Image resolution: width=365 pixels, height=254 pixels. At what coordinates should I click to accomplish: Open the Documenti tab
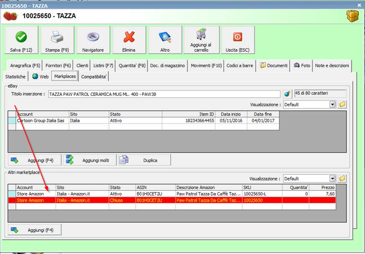click(274, 66)
